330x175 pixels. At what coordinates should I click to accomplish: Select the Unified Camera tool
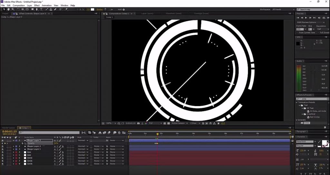tap(23, 9)
